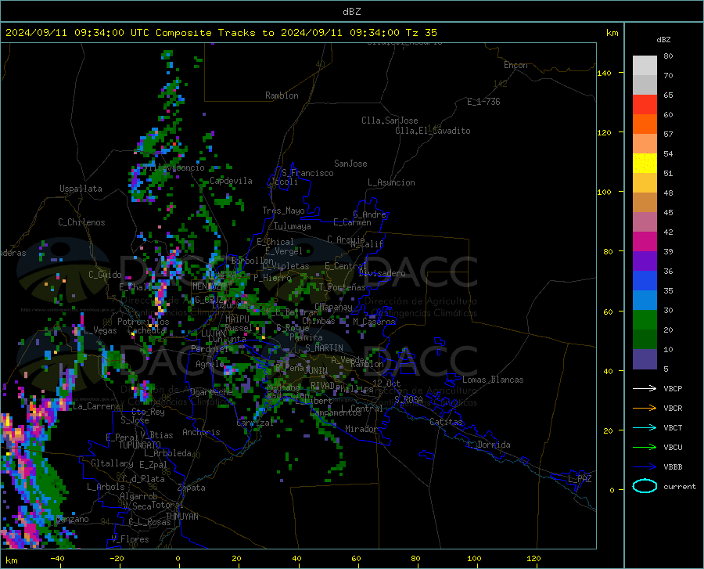Click the L_PAZ place label

coord(580,479)
